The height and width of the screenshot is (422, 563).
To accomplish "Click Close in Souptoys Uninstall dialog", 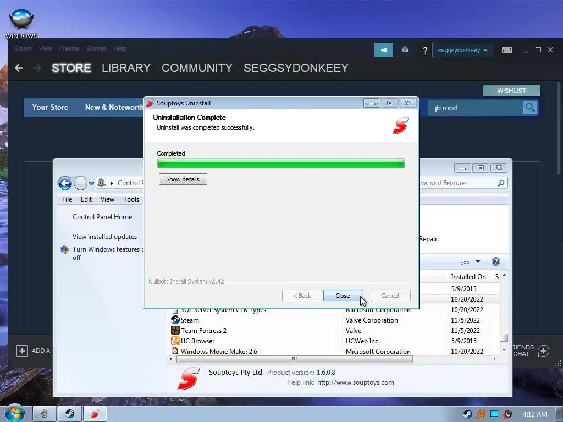I will point(343,296).
